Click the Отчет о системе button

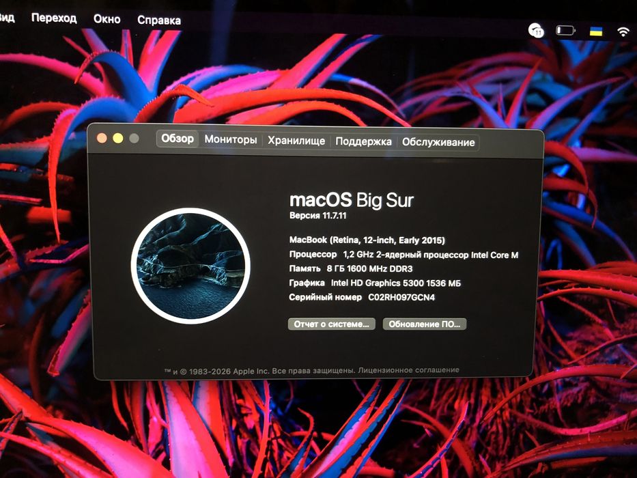point(332,324)
